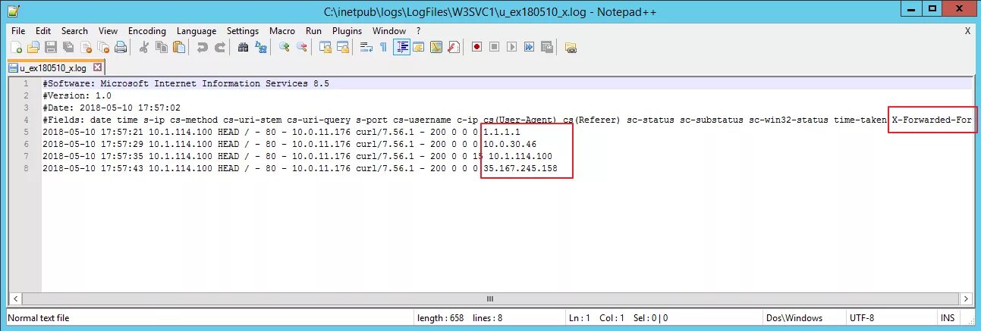
Task: Click the Redo arrow icon
Action: (x=219, y=47)
